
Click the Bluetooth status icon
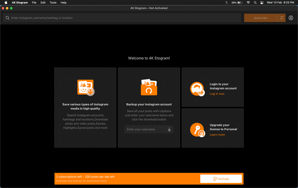(x=226, y=3)
